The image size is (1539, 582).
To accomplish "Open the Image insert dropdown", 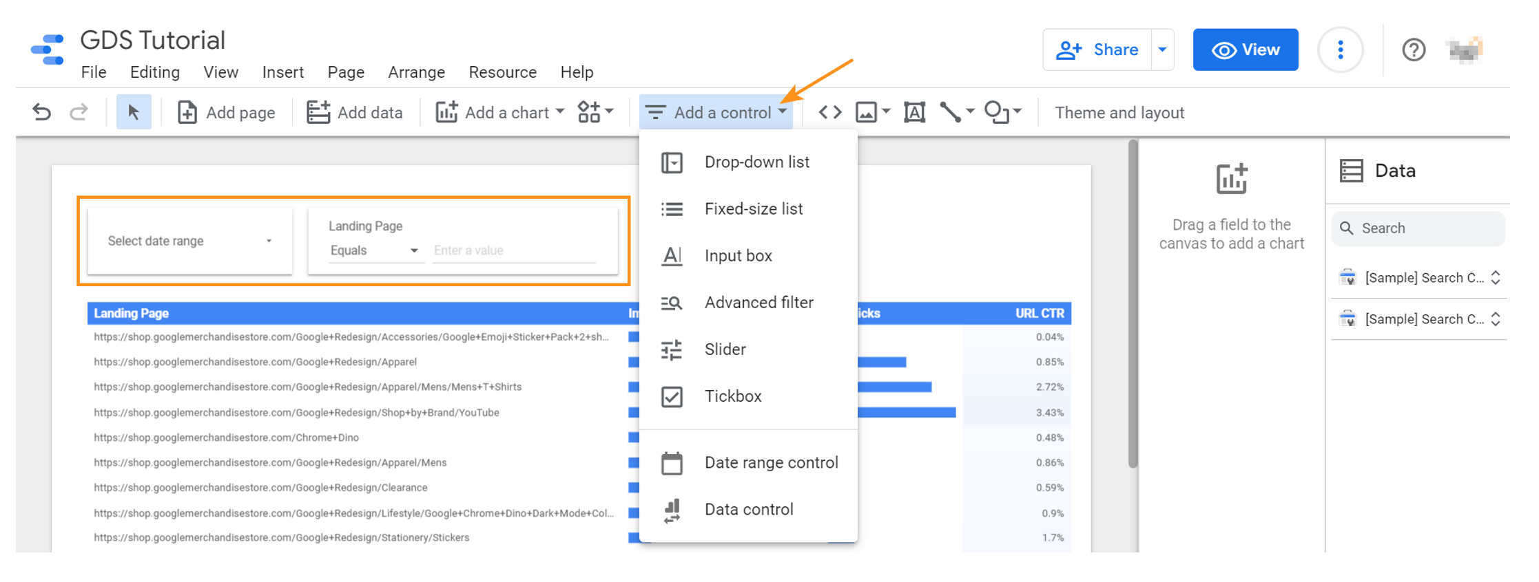I will coord(873,112).
